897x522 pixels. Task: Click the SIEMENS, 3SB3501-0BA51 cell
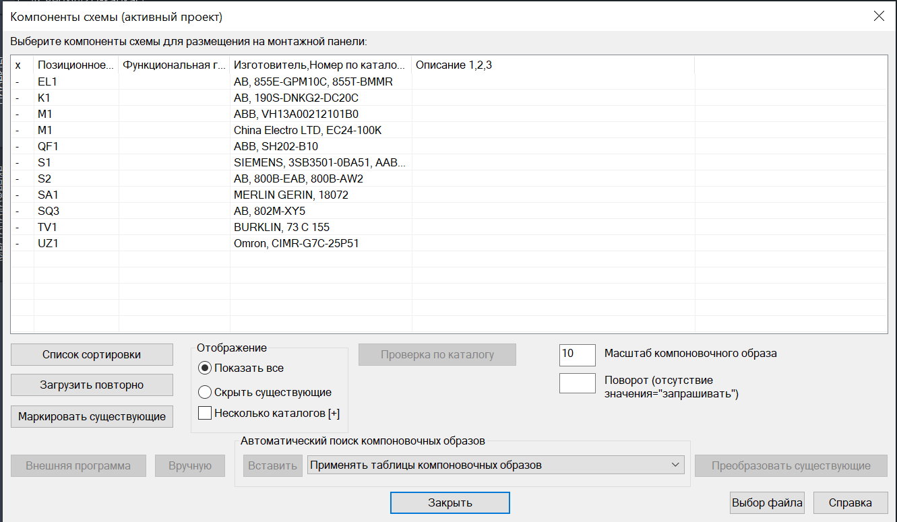(x=319, y=162)
